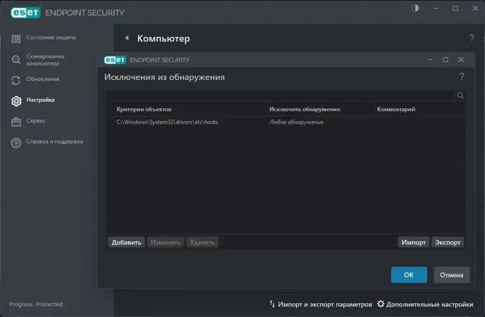The image size is (485, 317).
Task: Click Отмена to cancel dialog
Action: [x=452, y=275]
